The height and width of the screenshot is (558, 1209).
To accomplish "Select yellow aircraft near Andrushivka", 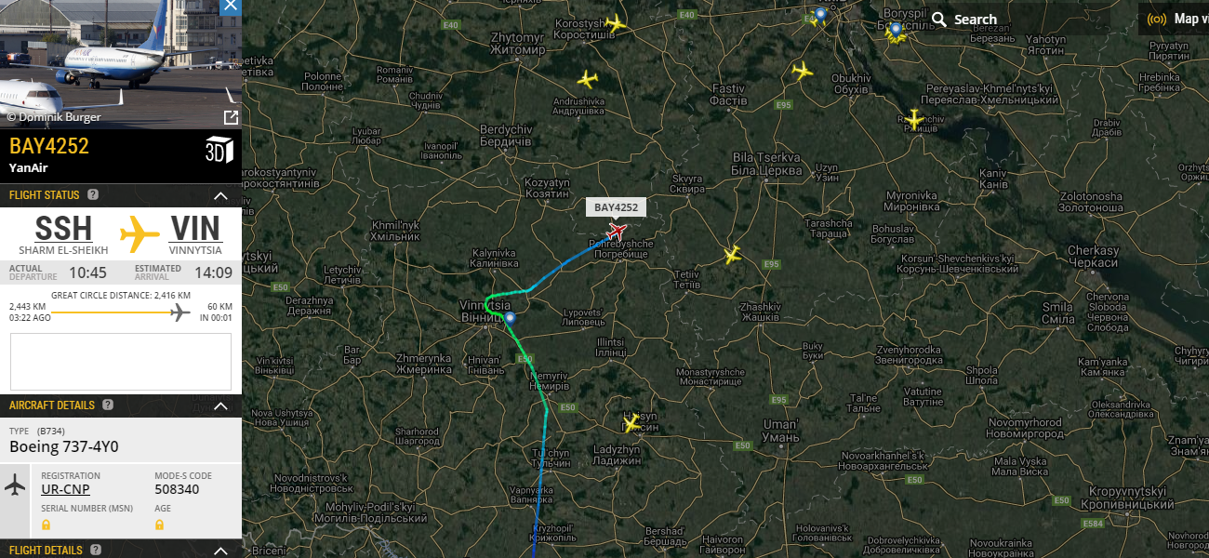I will [587, 79].
